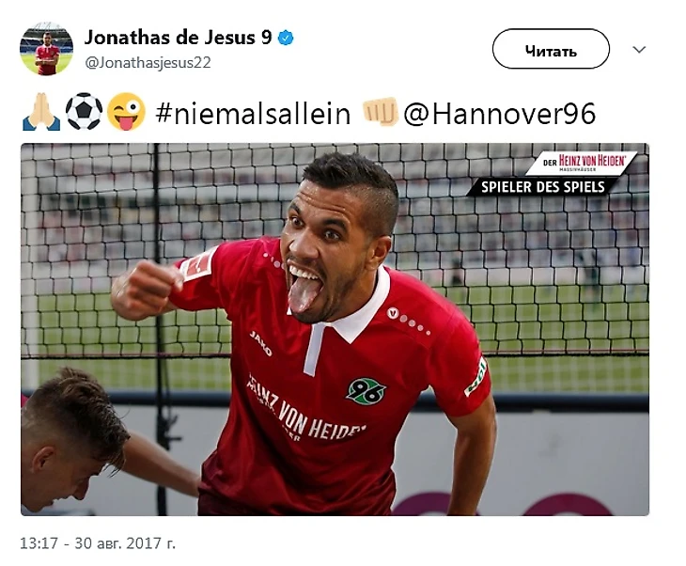Open the Jonathas de Jesus 9 profile name
This screenshot has width=686, height=566.
(178, 38)
